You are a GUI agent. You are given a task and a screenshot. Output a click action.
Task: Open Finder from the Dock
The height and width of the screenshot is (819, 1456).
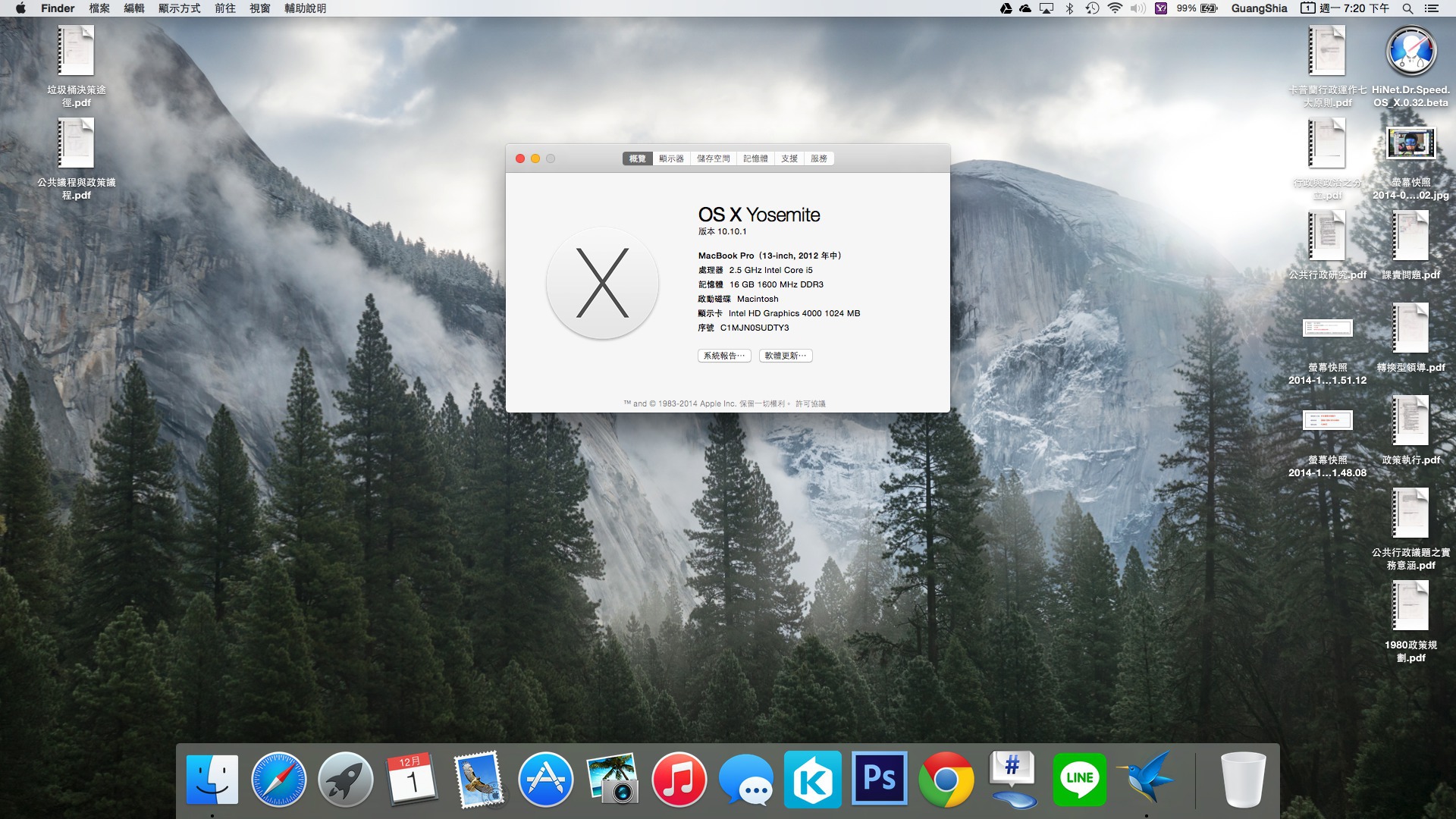click(x=212, y=780)
